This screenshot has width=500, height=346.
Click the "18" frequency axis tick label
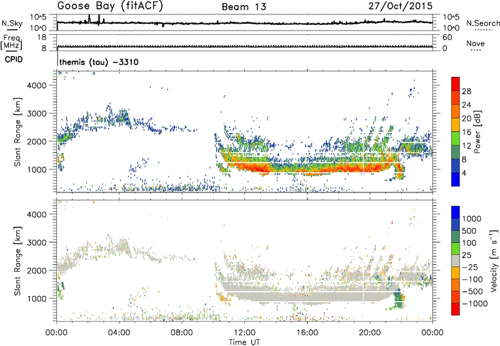(42, 37)
